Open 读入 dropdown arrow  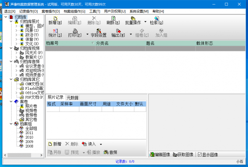(x=101, y=144)
